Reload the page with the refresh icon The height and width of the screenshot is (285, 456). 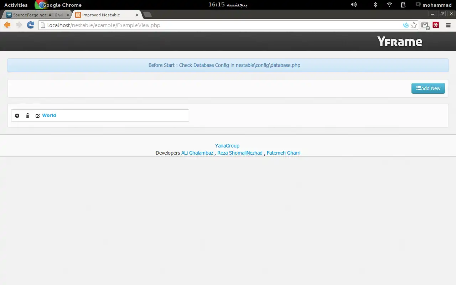coord(31,25)
